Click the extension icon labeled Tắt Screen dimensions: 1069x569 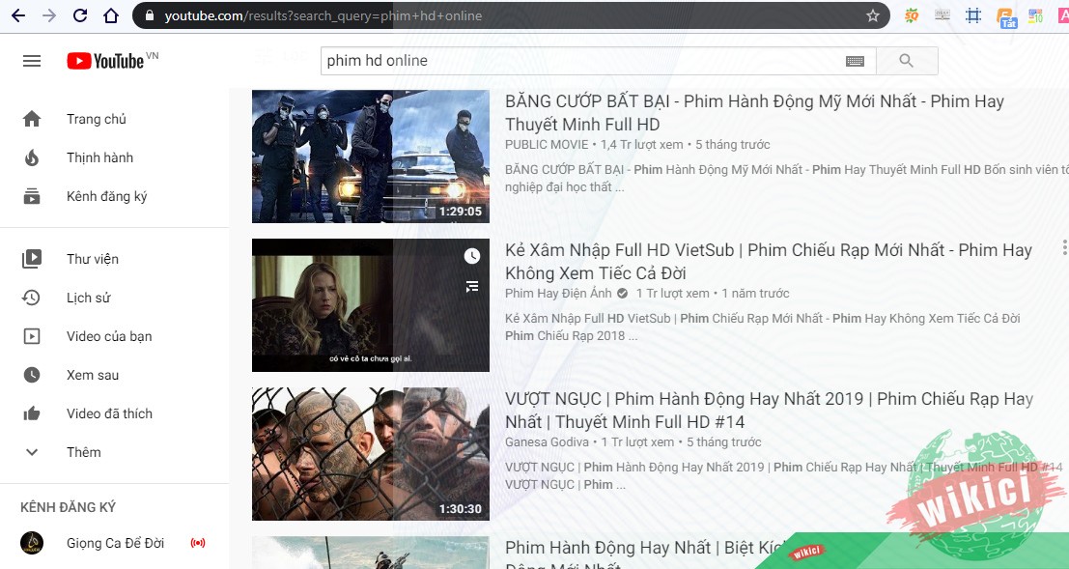(1005, 17)
